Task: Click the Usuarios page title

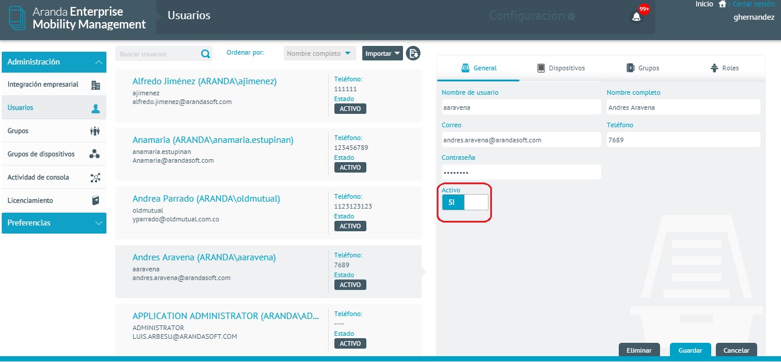Action: 189,16
